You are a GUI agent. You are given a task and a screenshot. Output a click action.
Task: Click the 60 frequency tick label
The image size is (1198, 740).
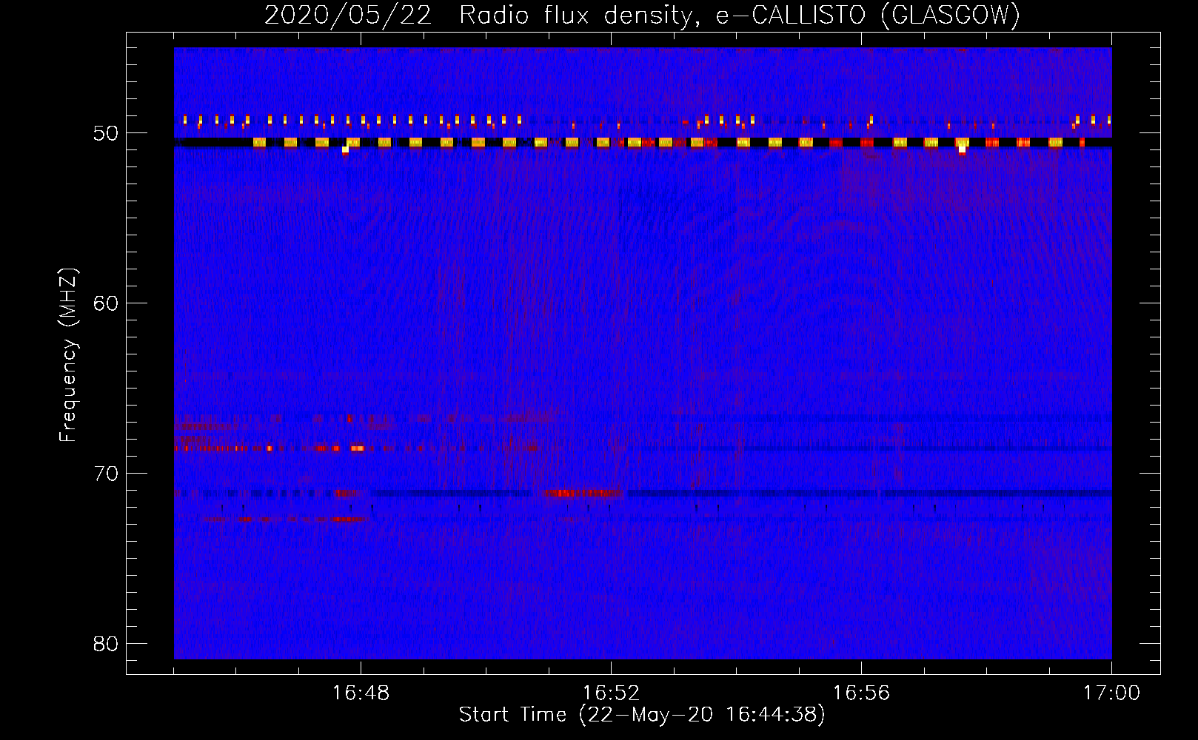pos(106,303)
